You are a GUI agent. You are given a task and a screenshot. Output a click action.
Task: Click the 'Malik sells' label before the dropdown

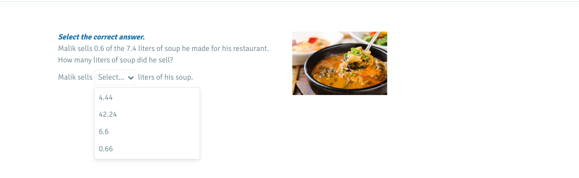75,77
